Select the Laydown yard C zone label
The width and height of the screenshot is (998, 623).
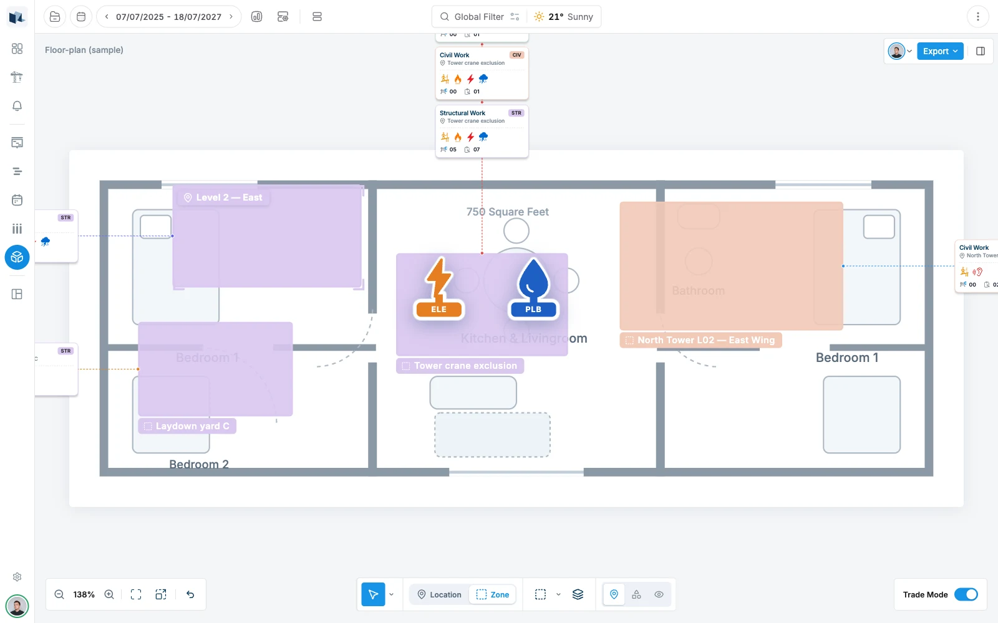coord(187,426)
